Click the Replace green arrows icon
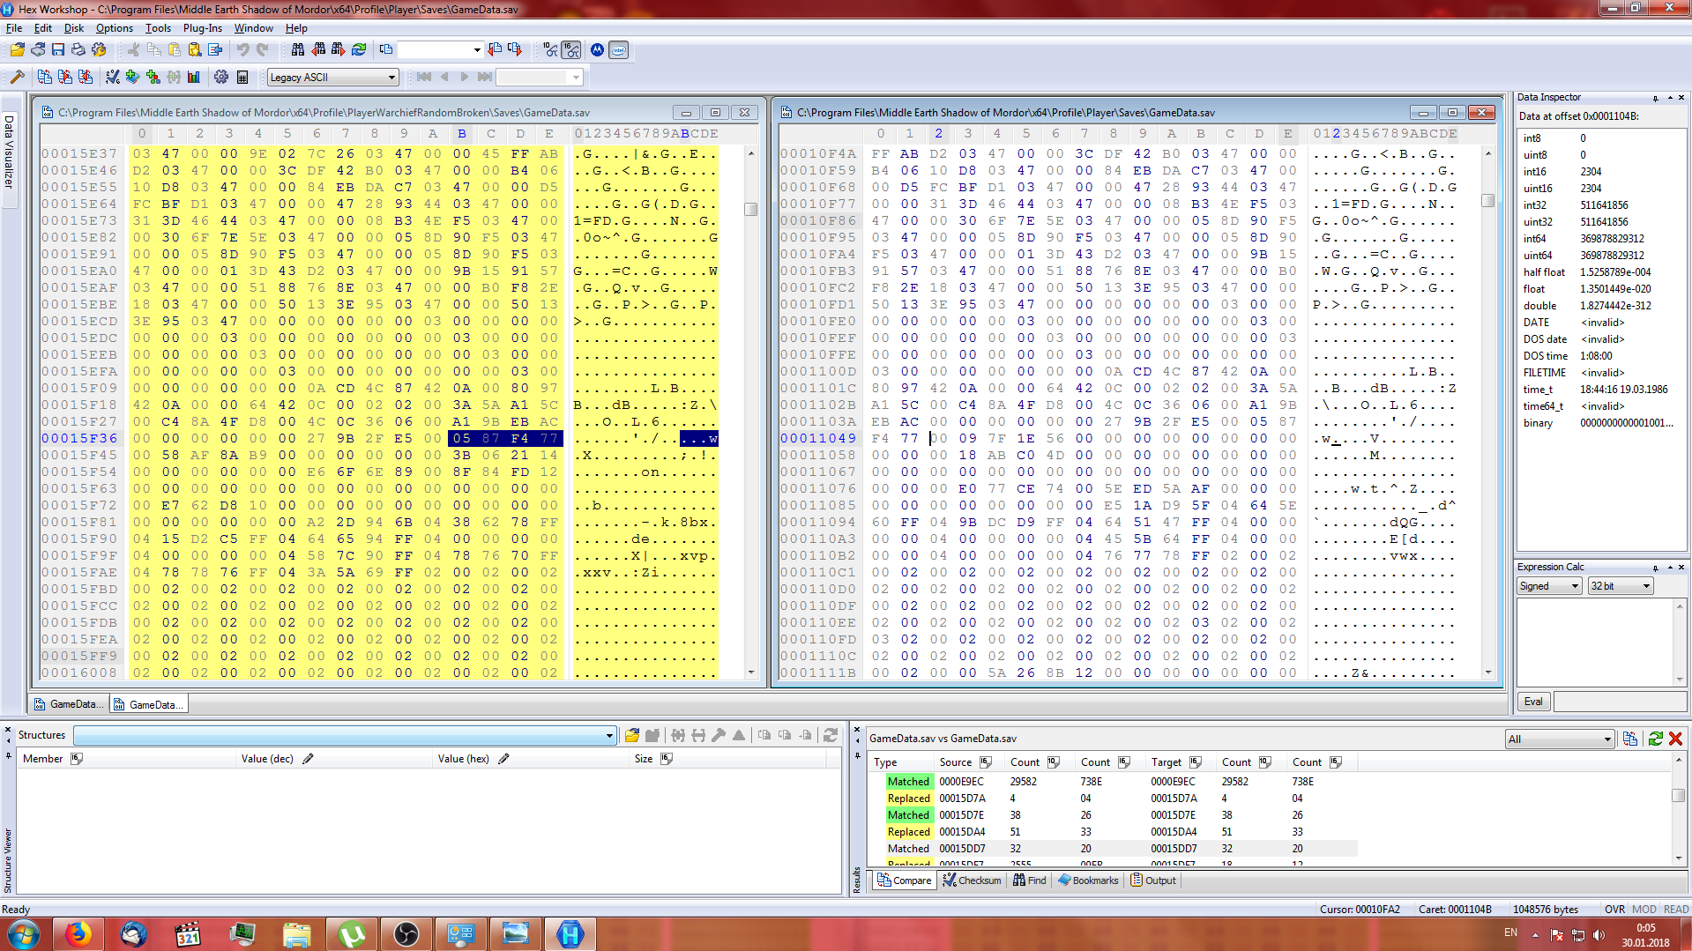Viewport: 1692px width, 951px height. (x=359, y=50)
